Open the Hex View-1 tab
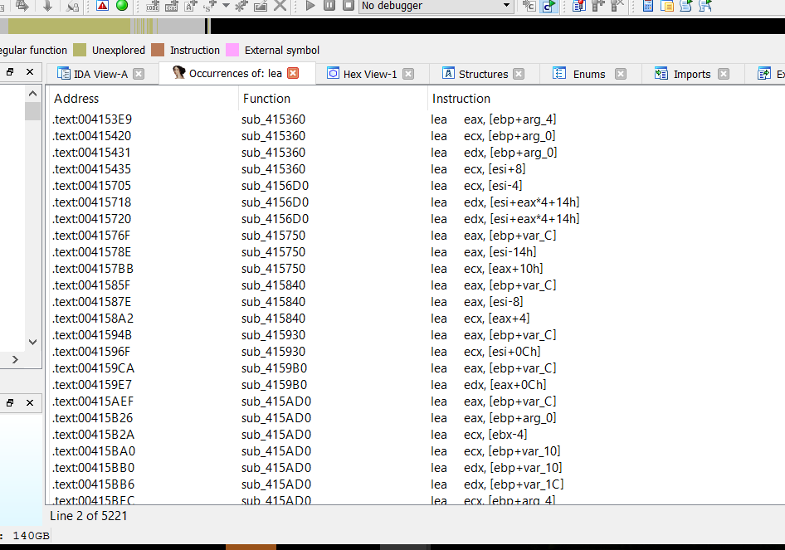785x550 pixels. coord(369,74)
